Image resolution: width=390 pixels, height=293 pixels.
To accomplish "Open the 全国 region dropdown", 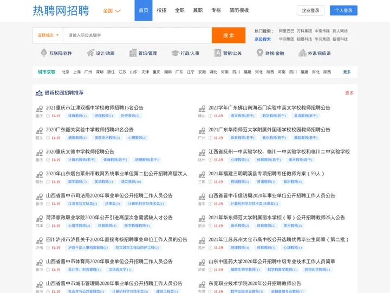I will [x=112, y=11].
